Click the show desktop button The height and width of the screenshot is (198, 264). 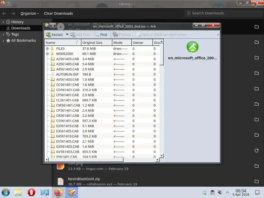point(257,192)
